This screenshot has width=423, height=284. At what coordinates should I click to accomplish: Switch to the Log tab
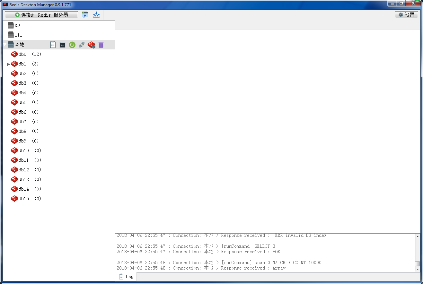(126, 277)
